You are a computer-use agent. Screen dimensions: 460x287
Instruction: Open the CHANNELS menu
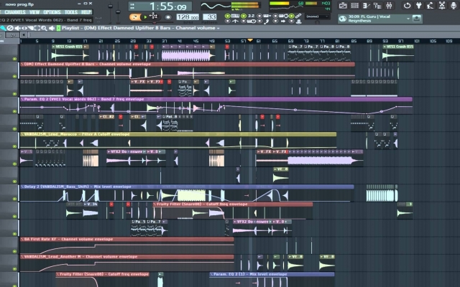point(15,12)
